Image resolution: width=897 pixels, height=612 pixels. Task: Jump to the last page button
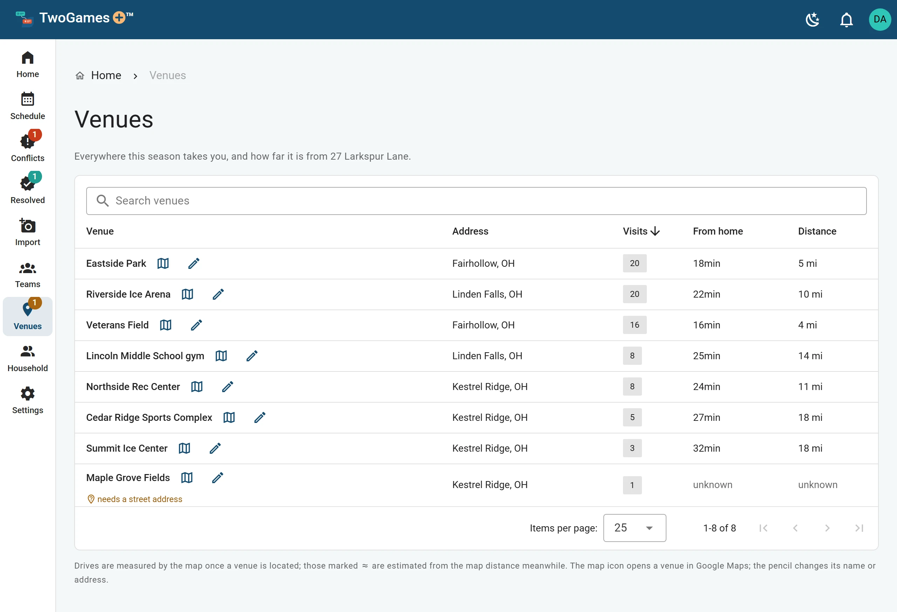point(859,528)
